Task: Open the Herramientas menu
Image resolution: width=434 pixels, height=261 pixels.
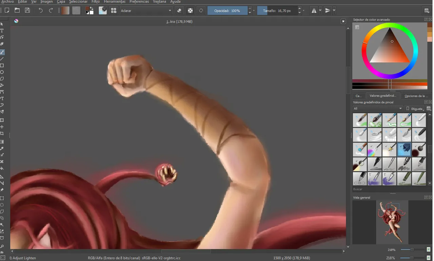Action: pyautogui.click(x=115, y=2)
